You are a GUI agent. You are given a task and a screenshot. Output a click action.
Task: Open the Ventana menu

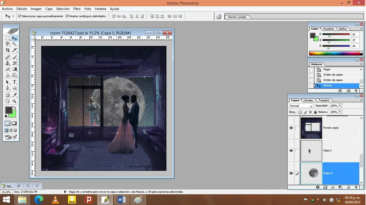click(100, 9)
